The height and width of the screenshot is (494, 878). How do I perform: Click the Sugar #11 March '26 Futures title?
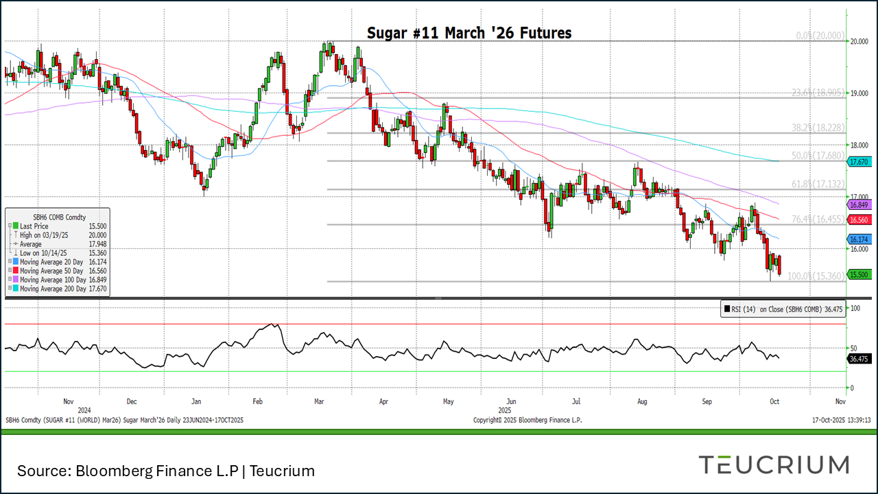click(x=468, y=33)
